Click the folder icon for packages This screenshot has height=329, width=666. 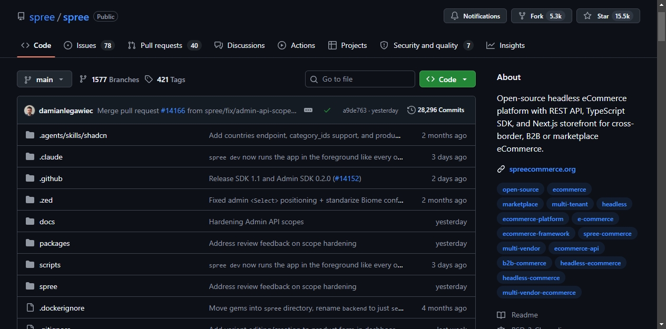[x=30, y=243]
